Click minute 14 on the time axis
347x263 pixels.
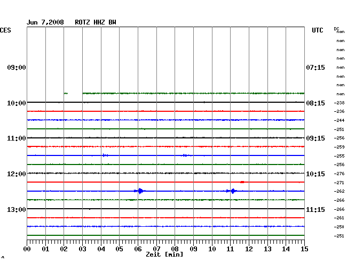[286, 249]
